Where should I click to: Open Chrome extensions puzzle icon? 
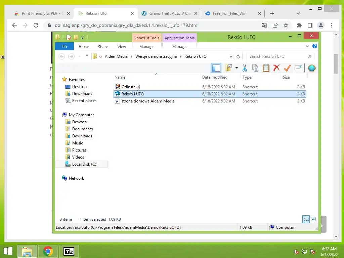(x=299, y=25)
